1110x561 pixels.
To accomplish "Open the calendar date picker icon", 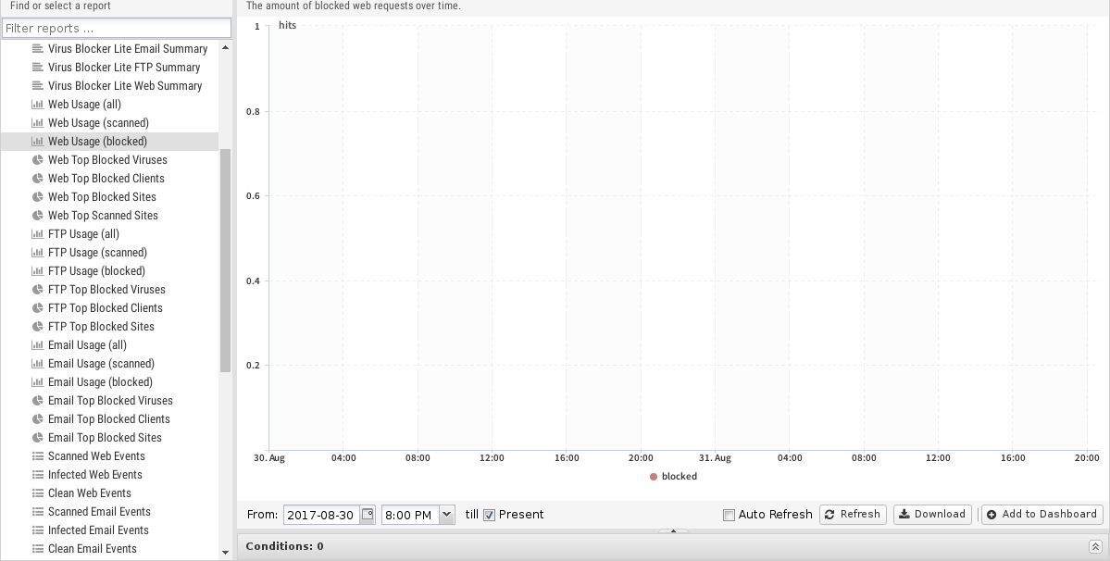I will [368, 515].
